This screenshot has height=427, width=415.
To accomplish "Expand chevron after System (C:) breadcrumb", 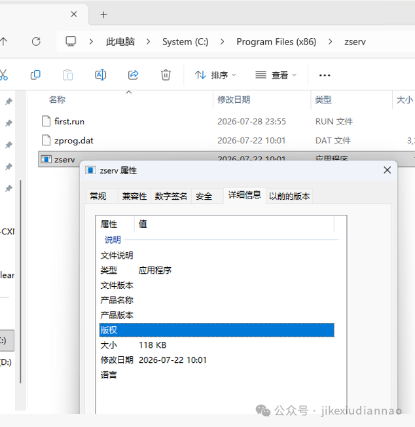I will (x=223, y=42).
